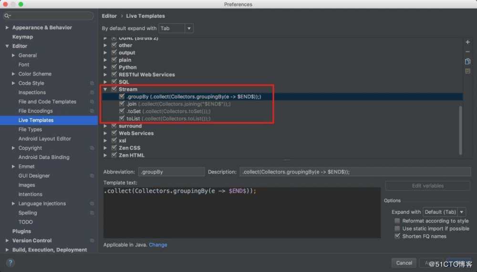Restore deleted defaults using the yellow list icon

[x=467, y=71]
